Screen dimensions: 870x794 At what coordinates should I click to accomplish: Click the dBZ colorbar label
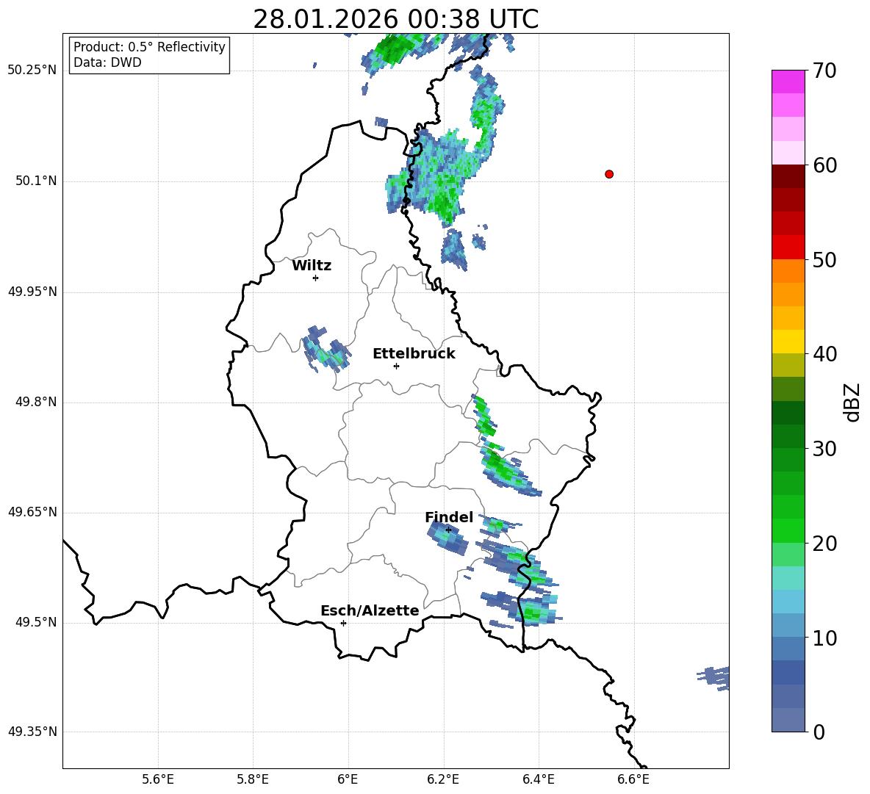tap(852, 402)
